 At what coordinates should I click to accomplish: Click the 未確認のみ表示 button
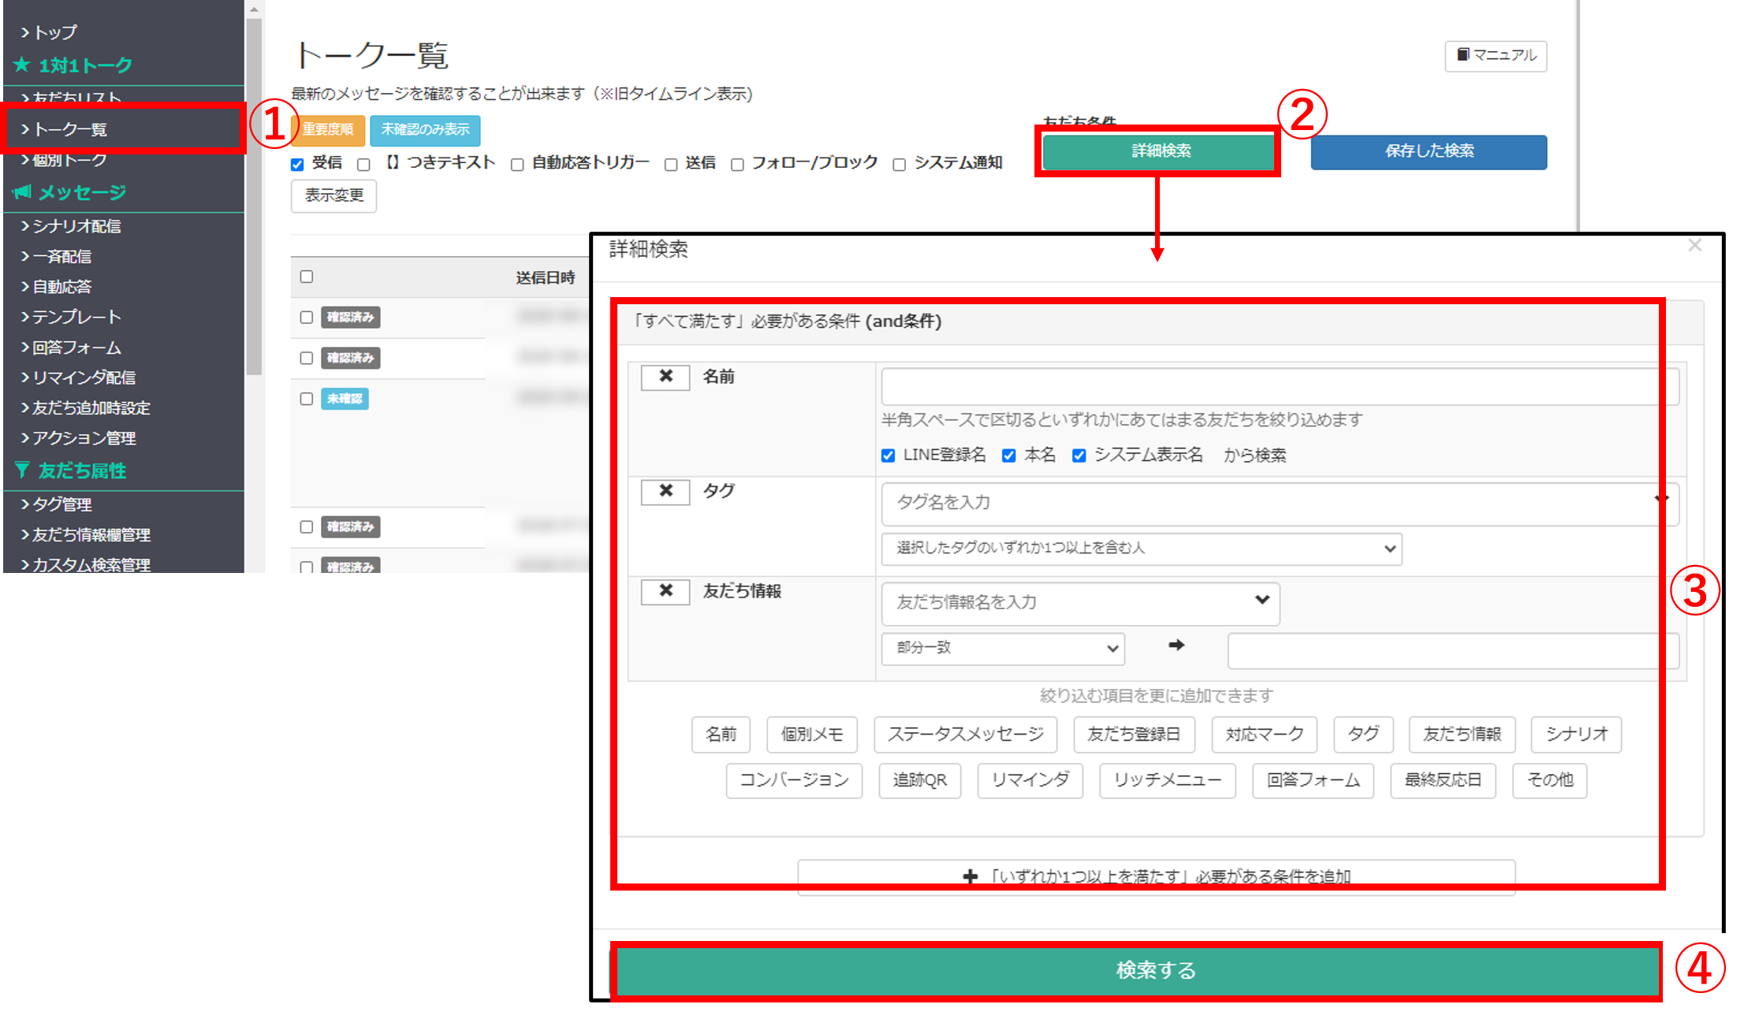(425, 130)
